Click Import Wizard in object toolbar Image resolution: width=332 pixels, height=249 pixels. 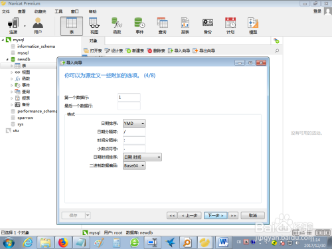pyautogui.click(x=179, y=50)
